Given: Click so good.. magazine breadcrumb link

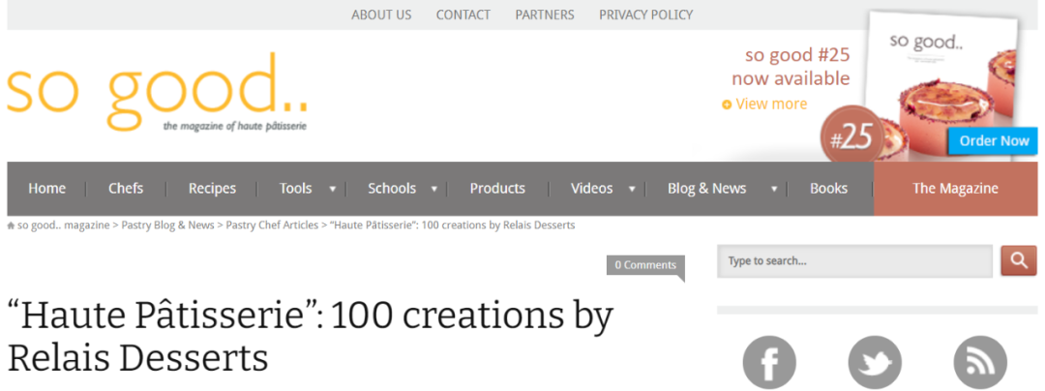Looking at the screenshot, I should (x=63, y=226).
